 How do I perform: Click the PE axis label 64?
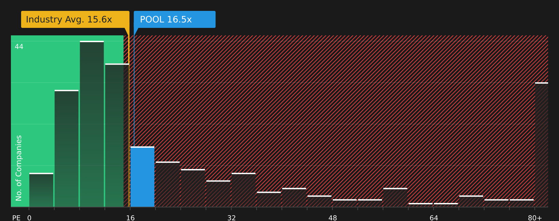tap(434, 218)
